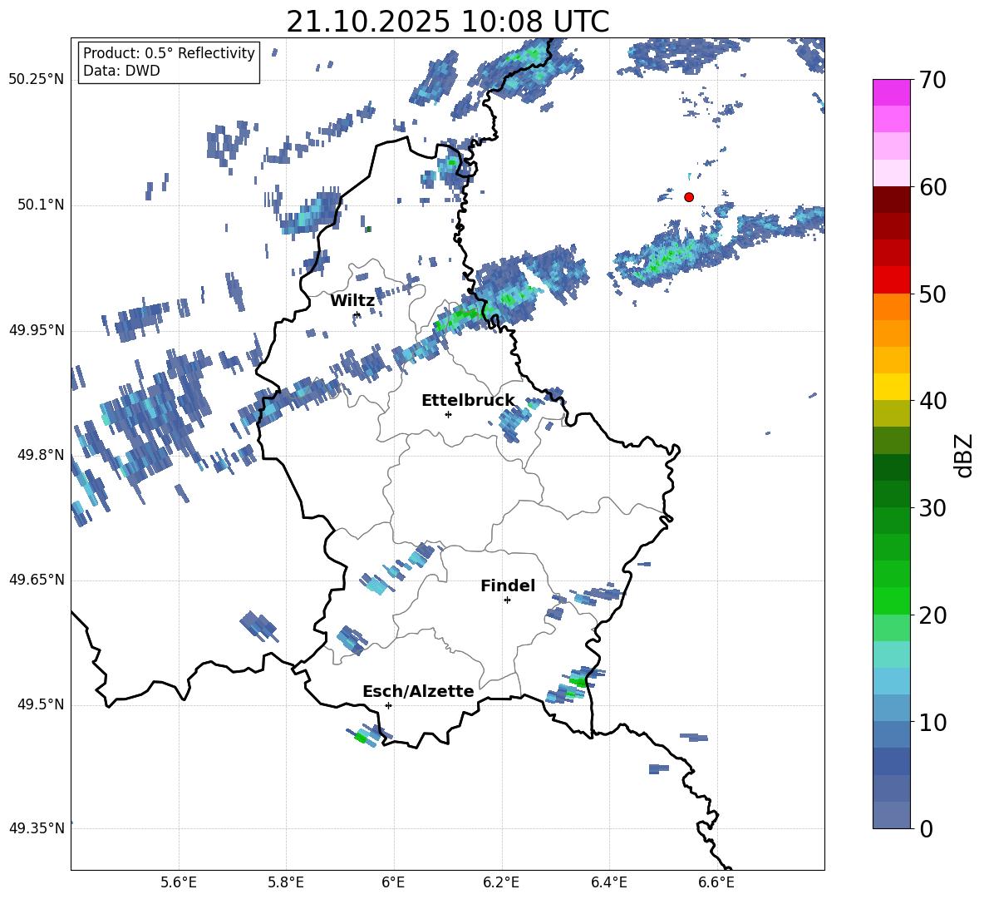984x899 pixels.
Task: Click the 49.8°N latitude label
Action: pos(41,455)
